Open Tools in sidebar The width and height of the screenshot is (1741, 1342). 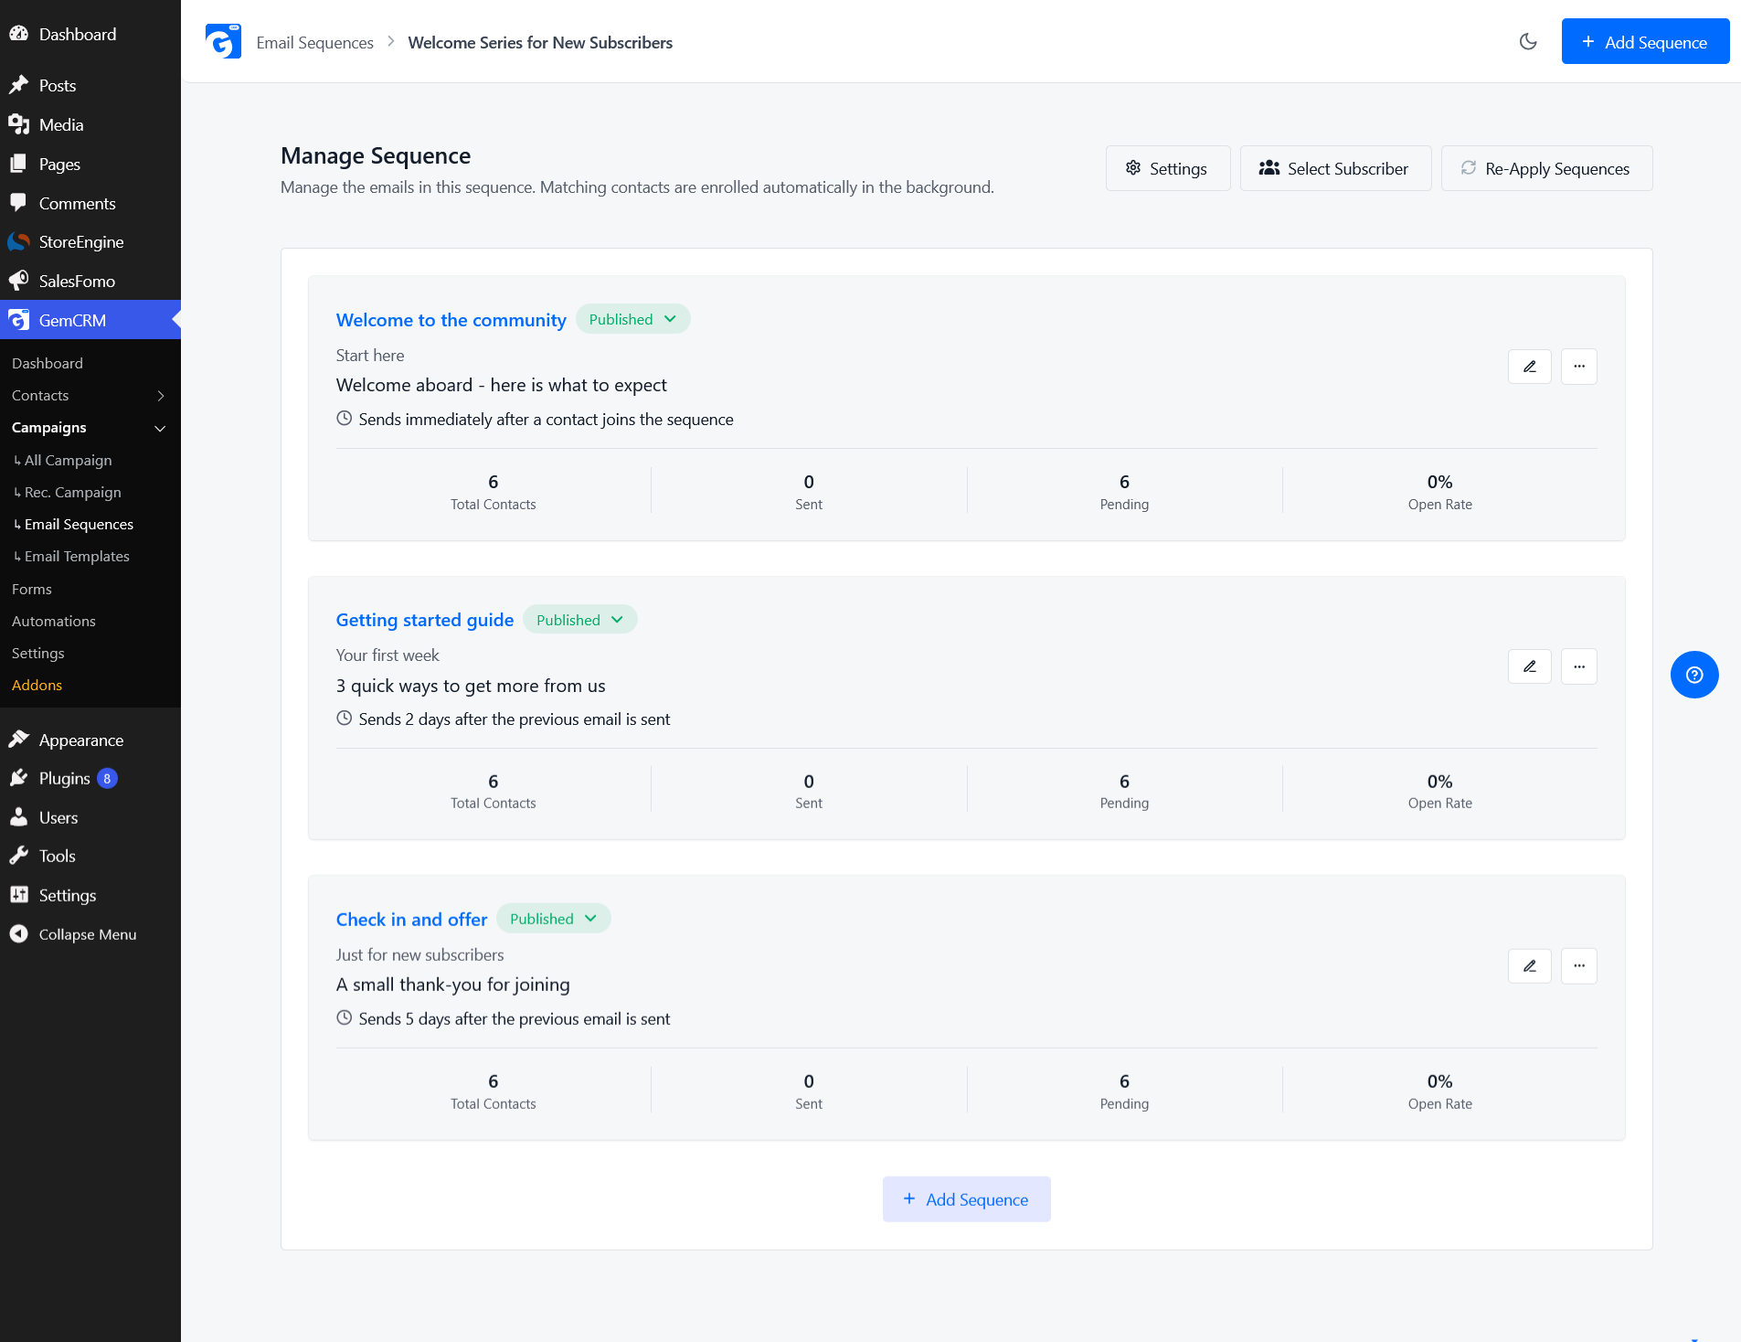point(90,856)
